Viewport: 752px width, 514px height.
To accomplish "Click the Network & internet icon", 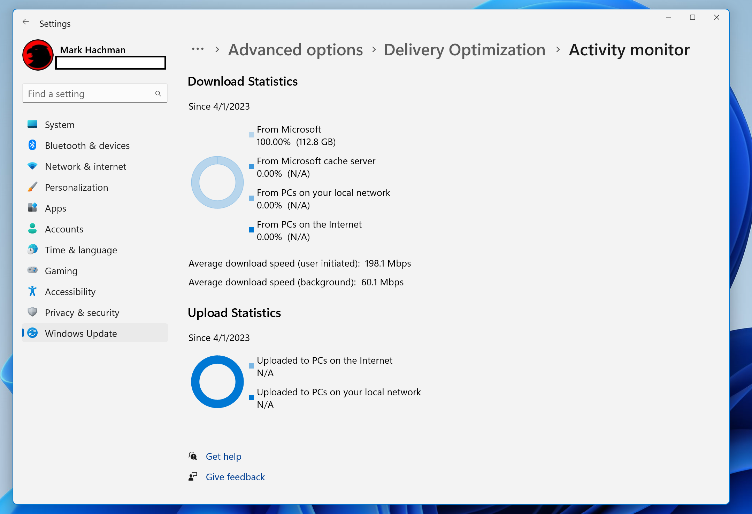I will pos(32,166).
